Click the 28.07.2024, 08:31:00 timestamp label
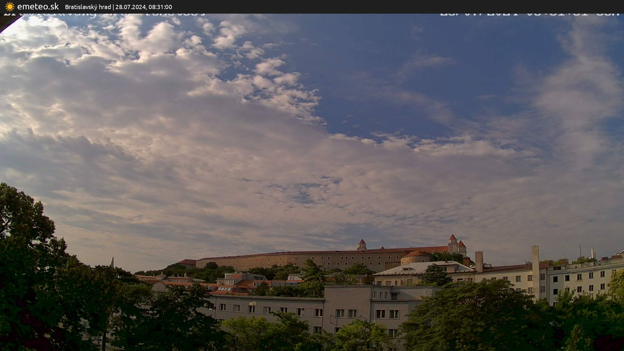 (x=144, y=7)
